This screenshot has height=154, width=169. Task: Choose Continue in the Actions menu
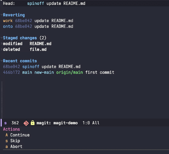pyautogui.click(x=20, y=135)
